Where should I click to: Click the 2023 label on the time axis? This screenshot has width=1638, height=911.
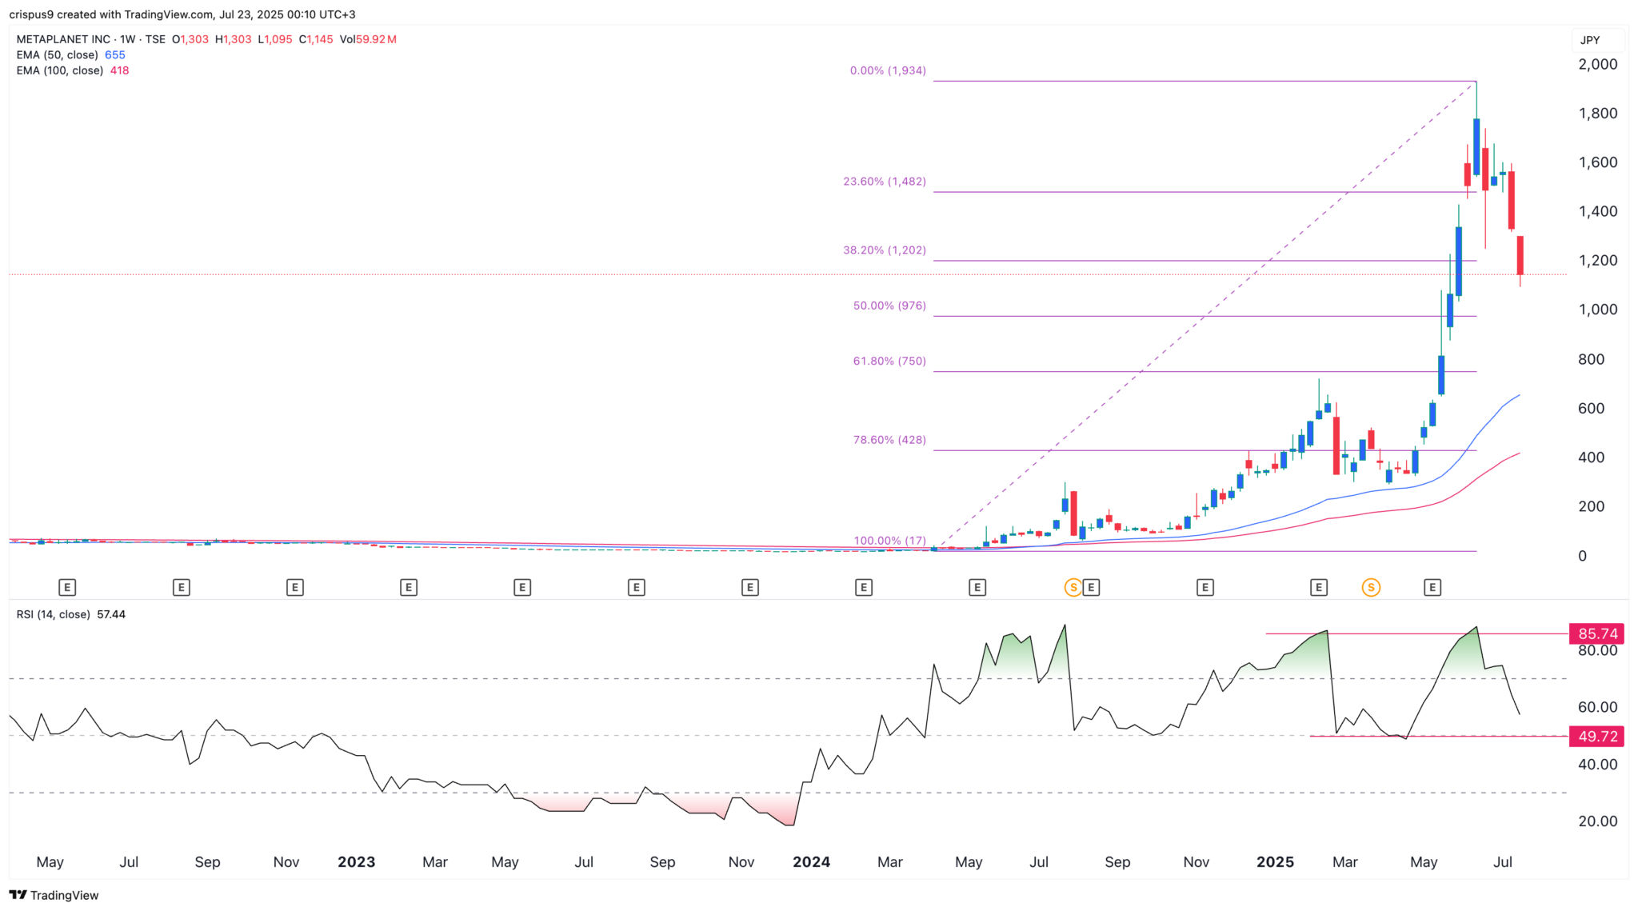point(357,862)
